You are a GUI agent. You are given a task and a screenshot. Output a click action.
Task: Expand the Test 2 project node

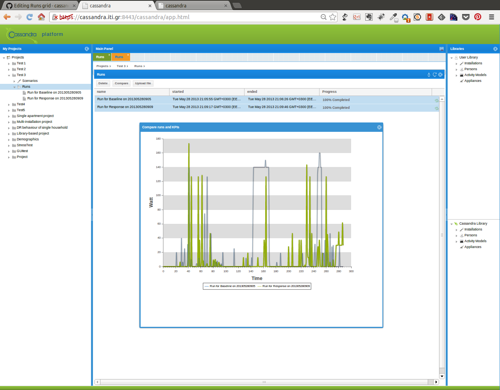click(x=9, y=69)
